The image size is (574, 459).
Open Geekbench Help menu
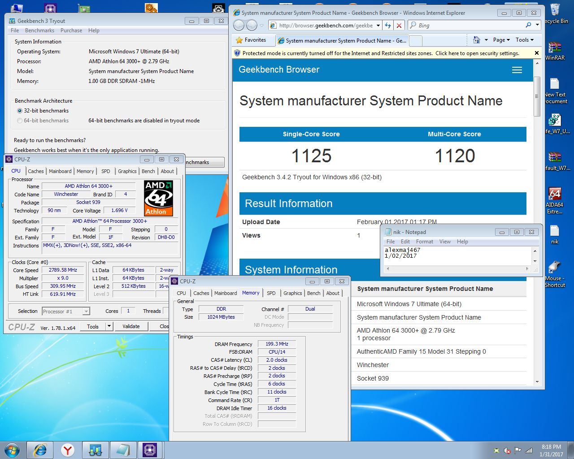[94, 30]
